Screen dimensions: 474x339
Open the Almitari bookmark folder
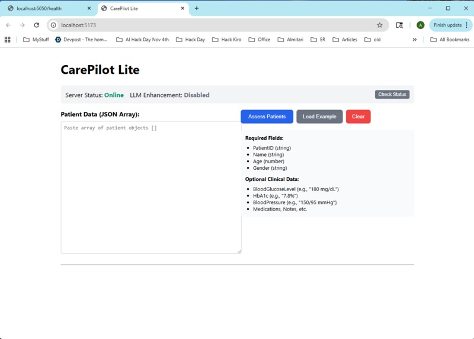pyautogui.click(x=290, y=40)
